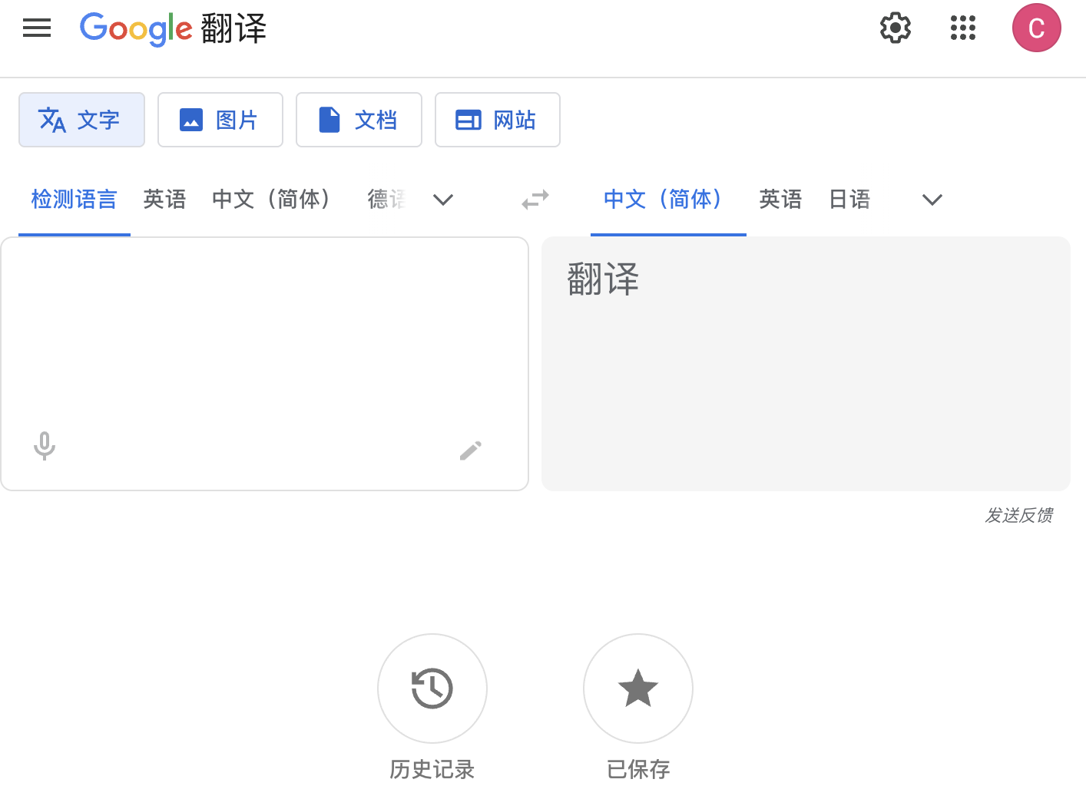Swap the source and target languages
Screen dimensions: 1086x809
point(535,200)
